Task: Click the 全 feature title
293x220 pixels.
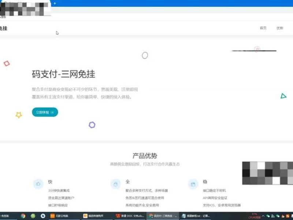Action: click(127, 181)
